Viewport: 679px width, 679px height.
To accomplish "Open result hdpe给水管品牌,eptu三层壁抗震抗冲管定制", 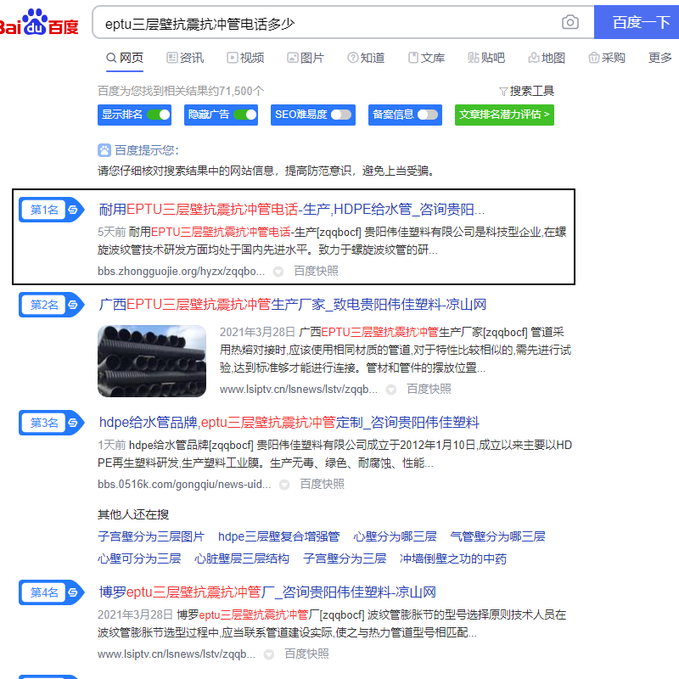I will tap(289, 422).
